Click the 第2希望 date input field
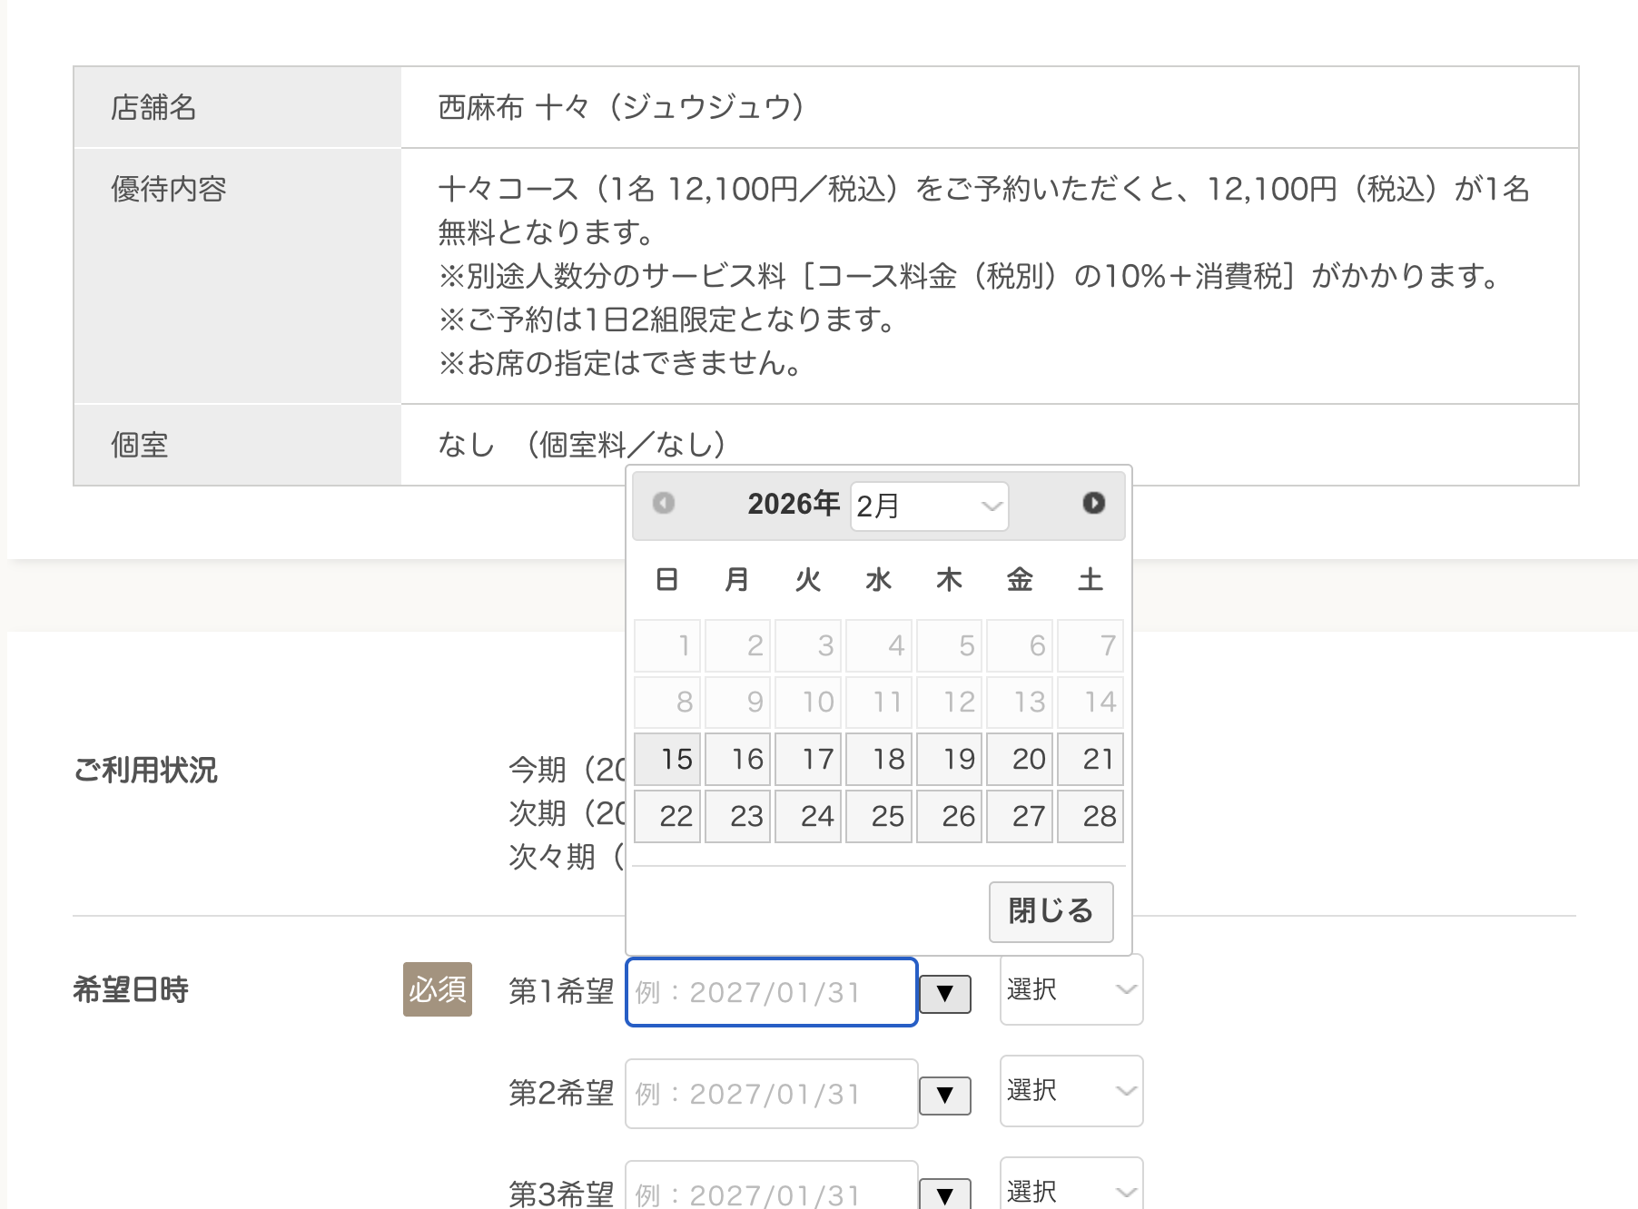Image resolution: width=1638 pixels, height=1209 pixels. (x=771, y=1094)
